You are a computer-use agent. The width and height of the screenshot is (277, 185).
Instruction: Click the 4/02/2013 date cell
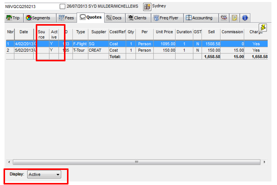(x=24, y=44)
